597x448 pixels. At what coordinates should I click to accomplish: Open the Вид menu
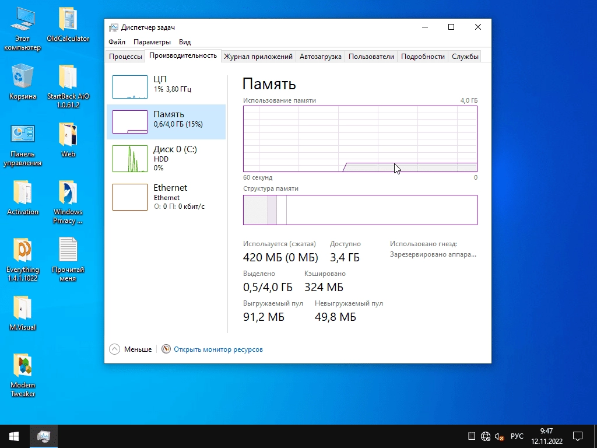click(x=185, y=42)
